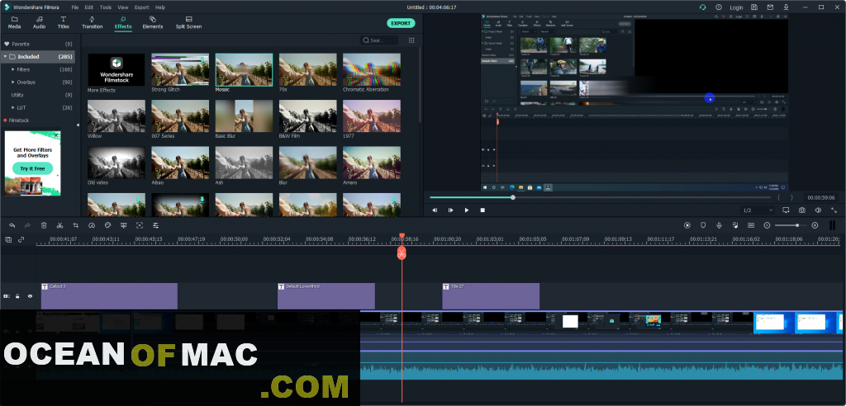The width and height of the screenshot is (846, 406).
Task: Click the timeline zoom slider knob
Action: point(797,225)
